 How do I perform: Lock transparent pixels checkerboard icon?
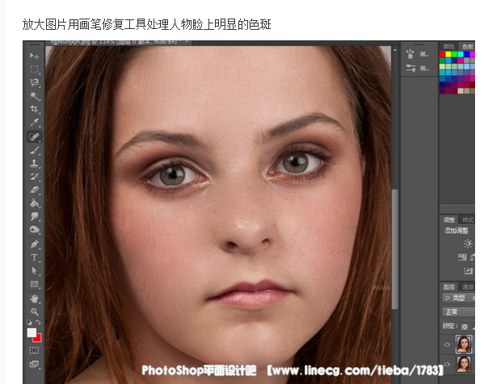click(465, 327)
